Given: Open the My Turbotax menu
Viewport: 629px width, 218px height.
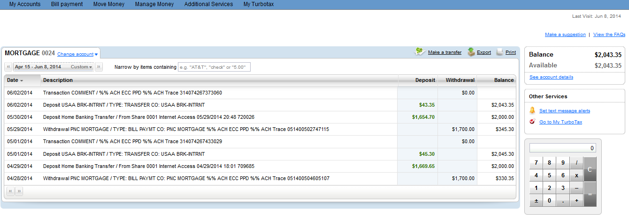Looking at the screenshot, I should click(x=259, y=4).
